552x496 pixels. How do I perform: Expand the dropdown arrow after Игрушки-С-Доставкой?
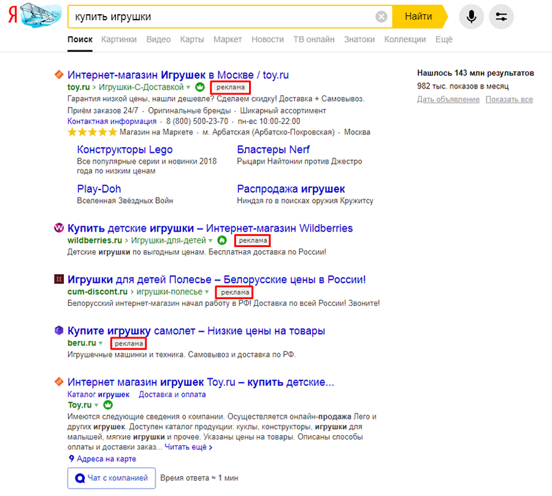point(188,87)
